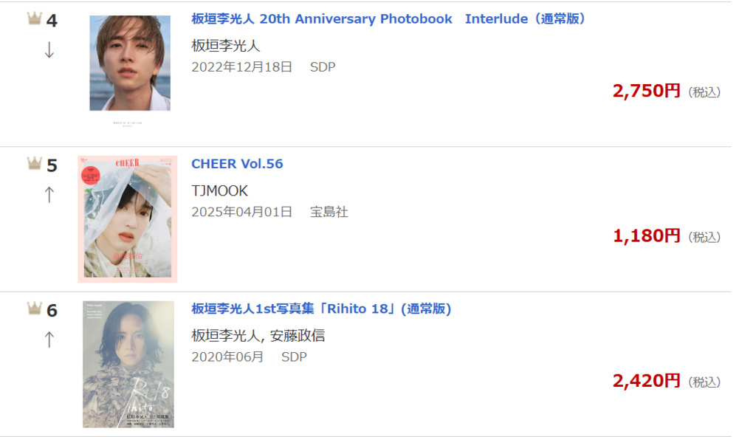Viewport: 756px width, 437px height.
Task: Click the TJMOOK series text
Action: 219,191
